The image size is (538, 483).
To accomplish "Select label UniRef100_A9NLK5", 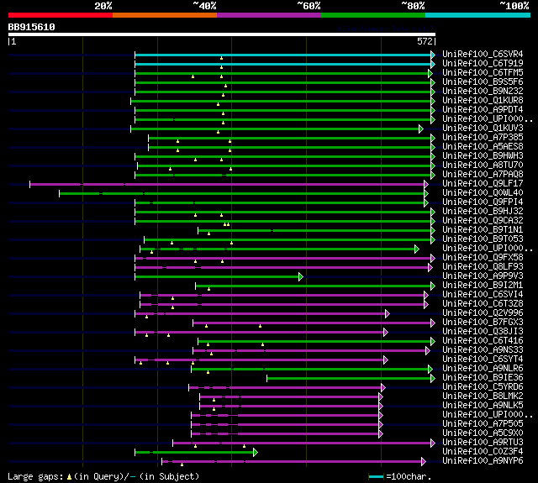I will tap(483, 406).
